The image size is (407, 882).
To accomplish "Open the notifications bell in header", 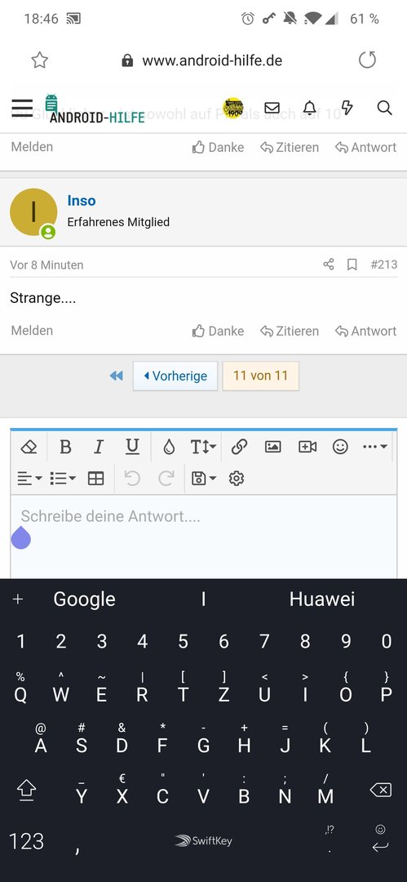I will 309,108.
